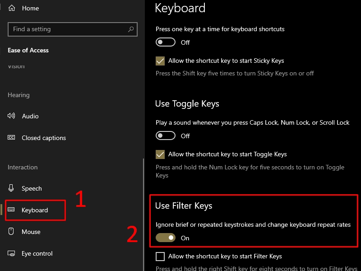Select the Keyboard icon in sidebar
Image resolution: width=361 pixels, height=271 pixels.
click(x=11, y=210)
